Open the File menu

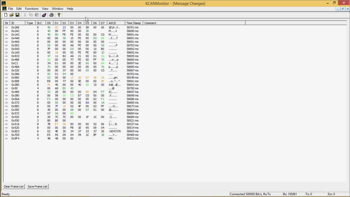tap(10, 9)
